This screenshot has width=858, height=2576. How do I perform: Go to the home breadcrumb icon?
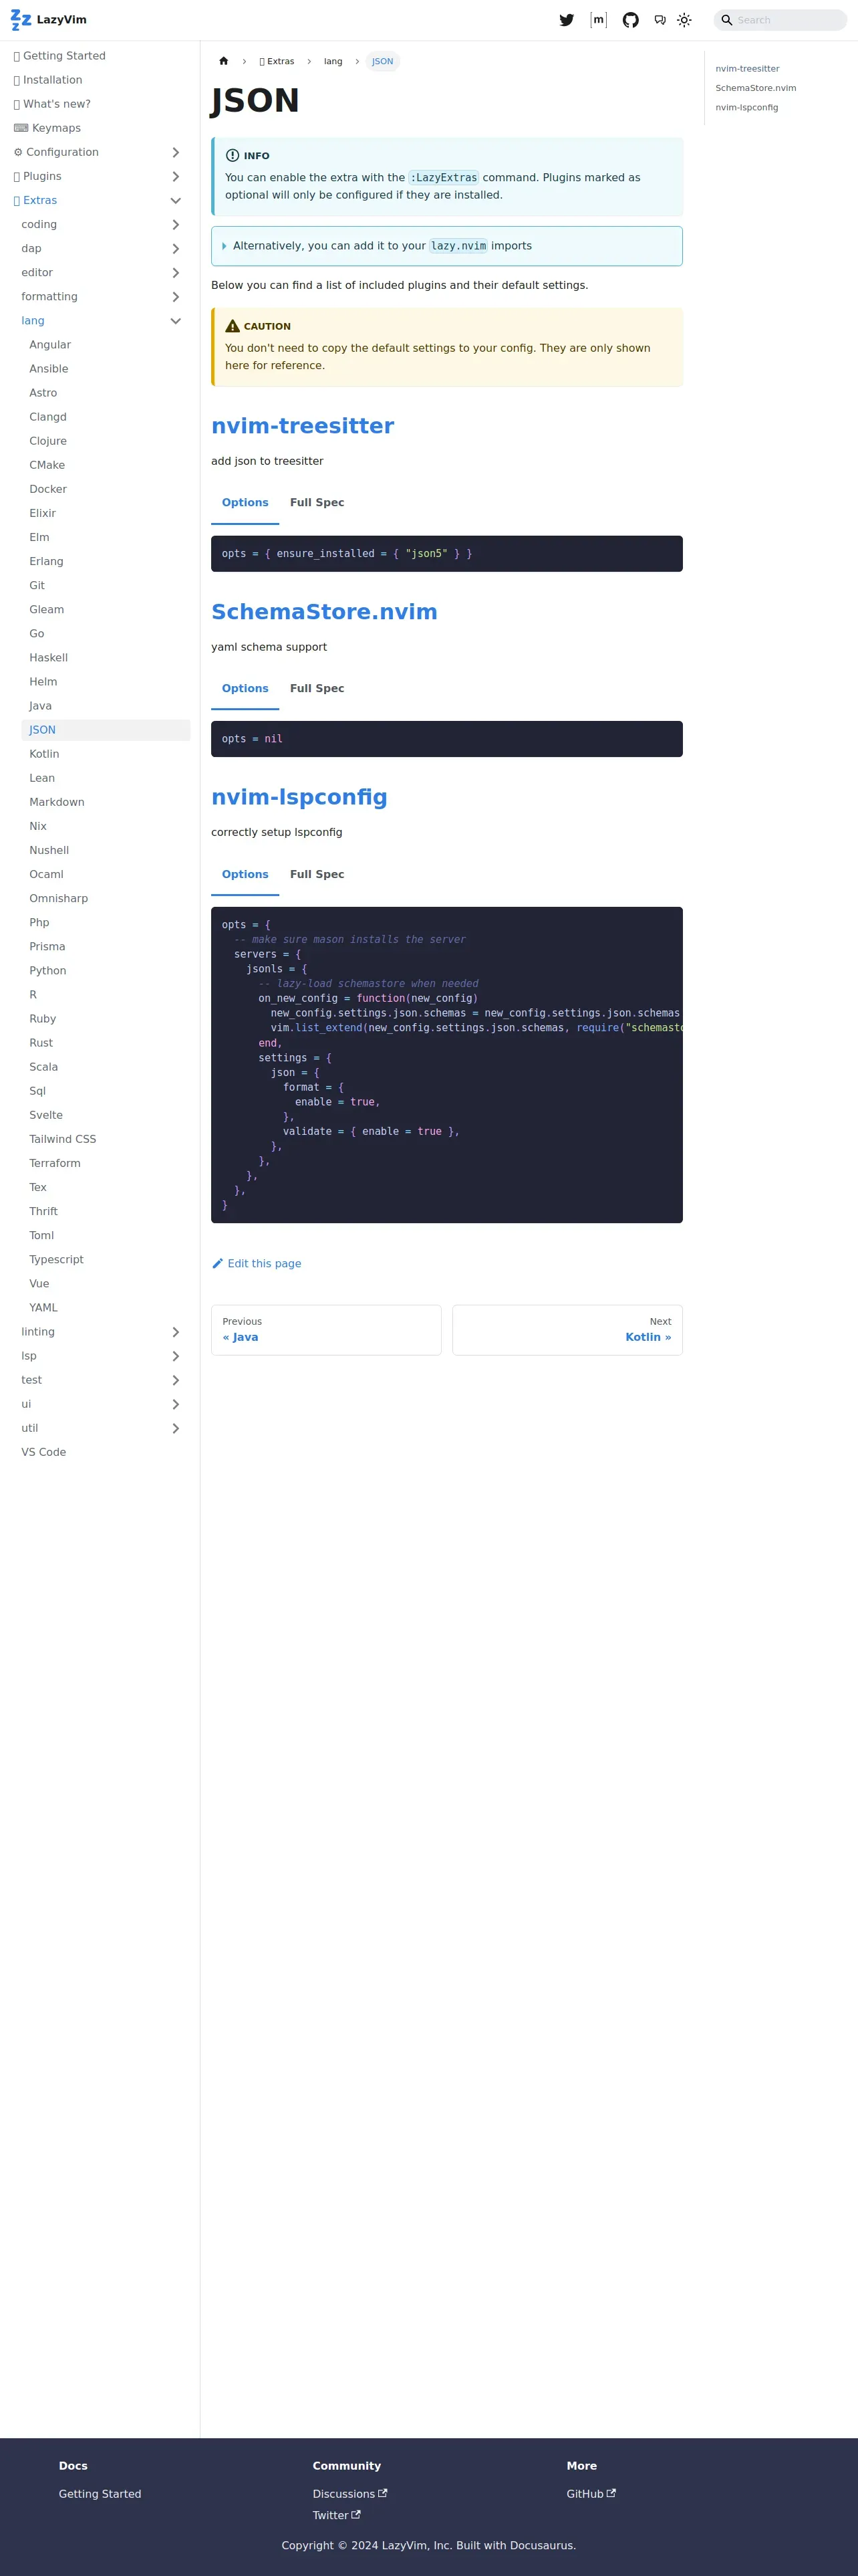[x=224, y=61]
